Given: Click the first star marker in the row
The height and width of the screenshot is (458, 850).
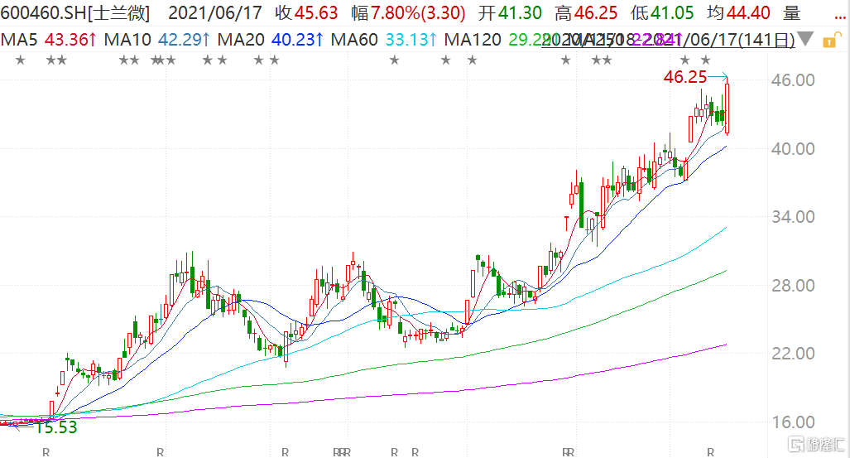Looking at the screenshot, I should tap(21, 60).
